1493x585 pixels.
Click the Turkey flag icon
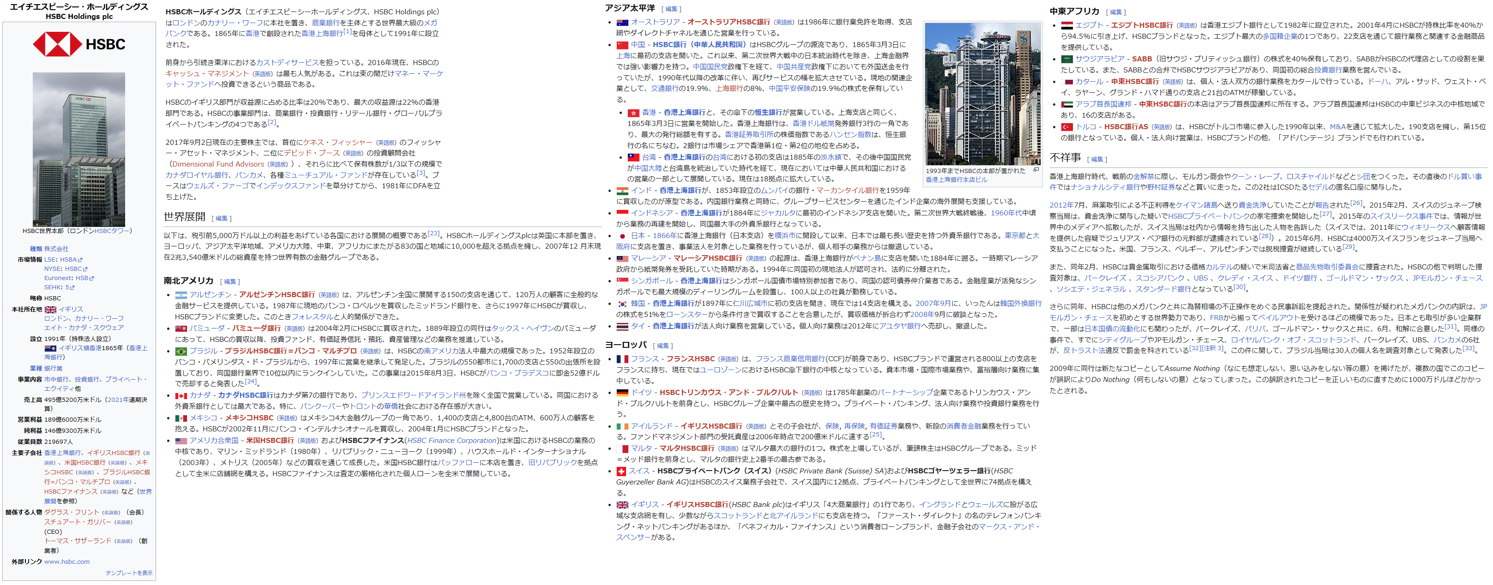click(1066, 127)
